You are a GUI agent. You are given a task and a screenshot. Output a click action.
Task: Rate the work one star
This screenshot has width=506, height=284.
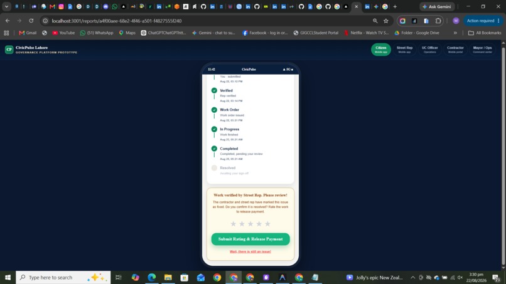click(234, 224)
